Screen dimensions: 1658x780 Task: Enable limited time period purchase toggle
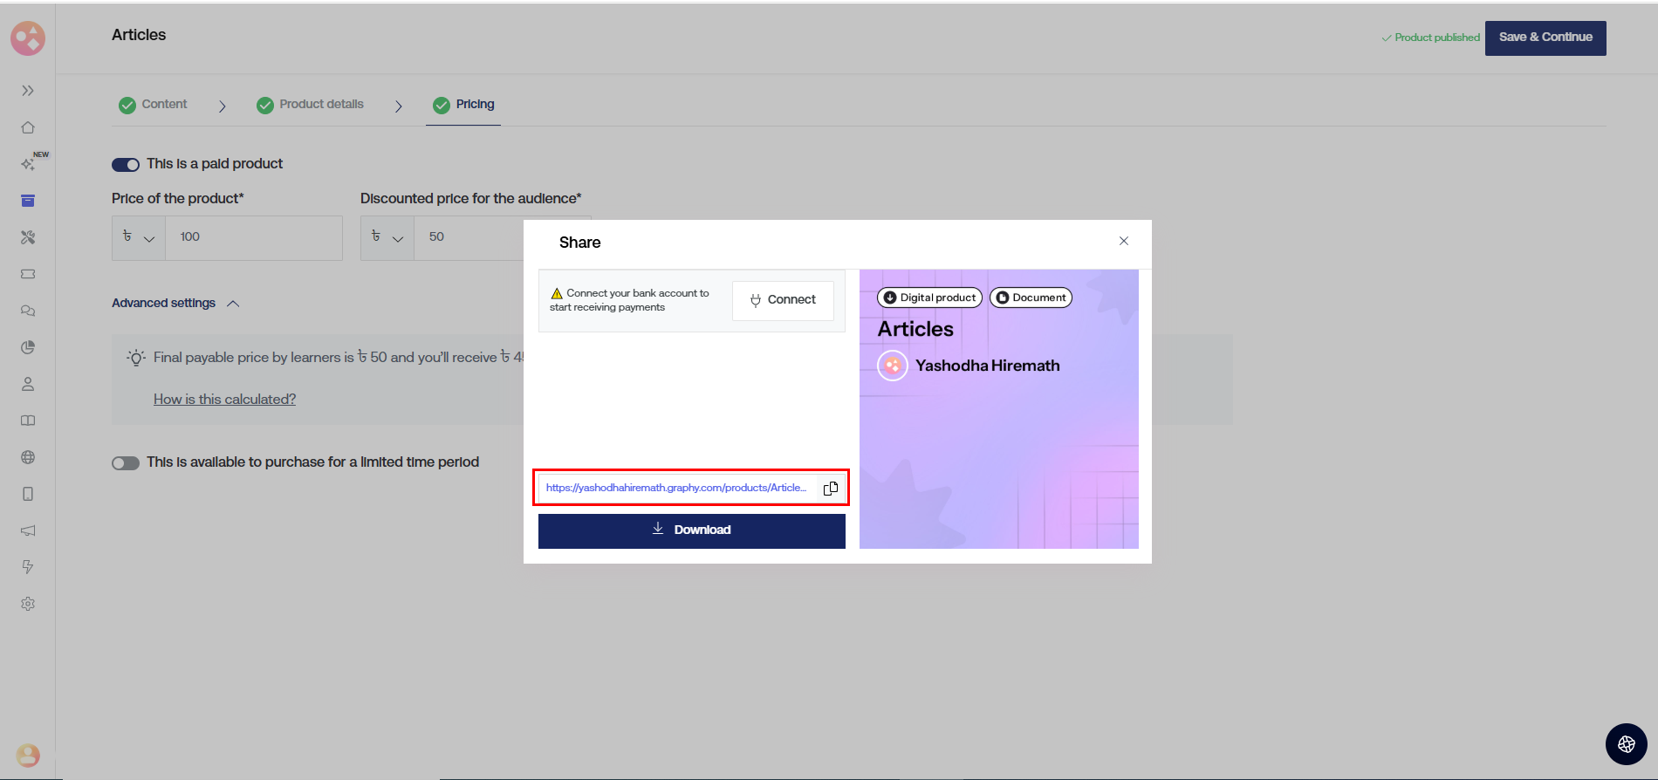[126, 463]
